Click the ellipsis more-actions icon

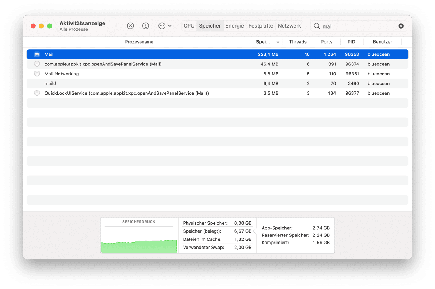162,26
